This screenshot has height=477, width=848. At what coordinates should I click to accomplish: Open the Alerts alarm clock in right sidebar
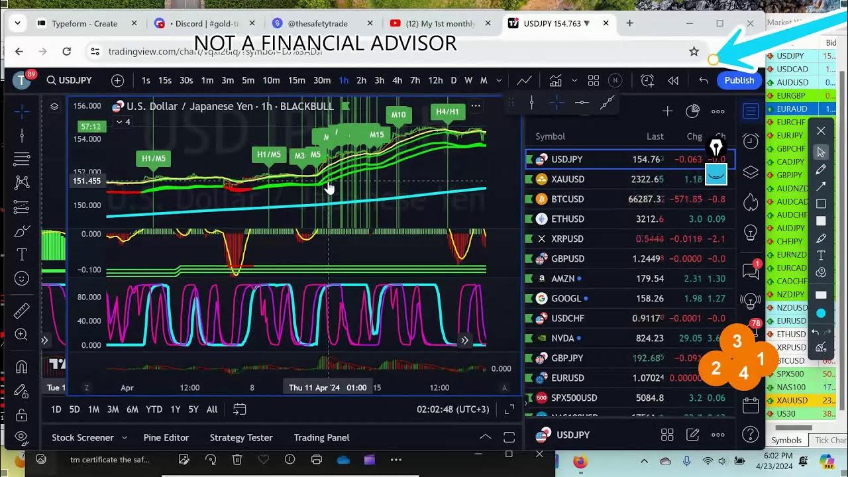[751, 141]
